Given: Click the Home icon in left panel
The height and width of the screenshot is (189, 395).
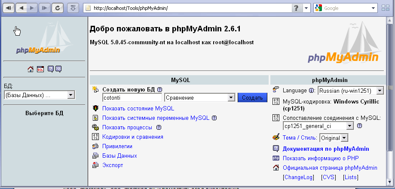Looking at the screenshot, I should point(30,69).
